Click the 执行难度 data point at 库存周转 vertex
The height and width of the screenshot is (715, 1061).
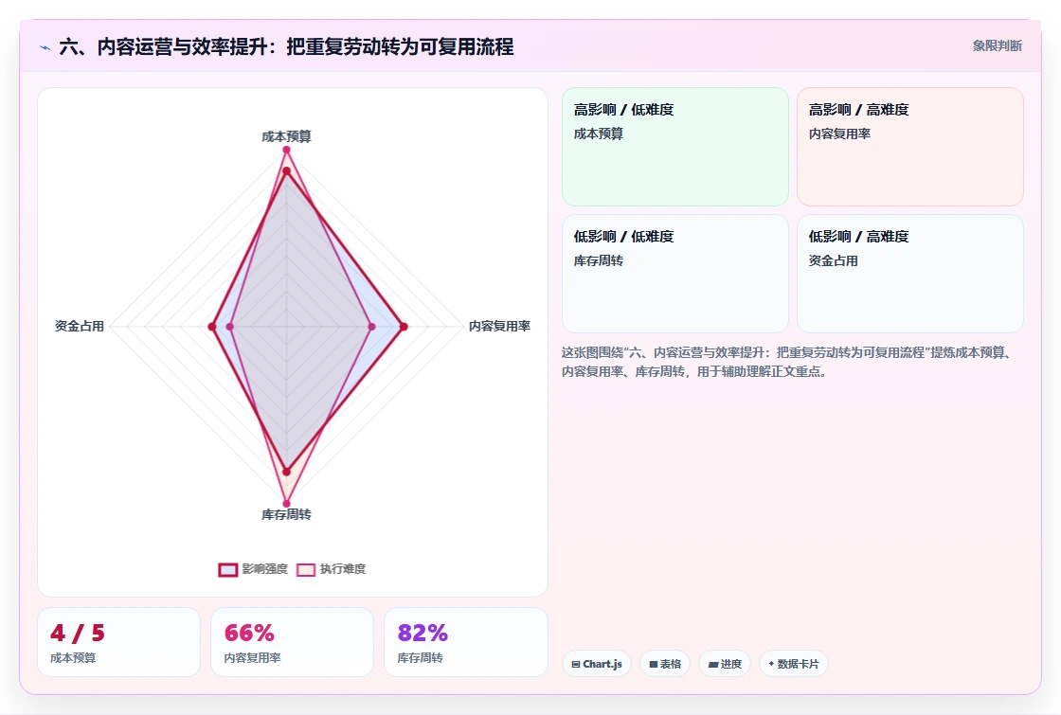tap(286, 503)
